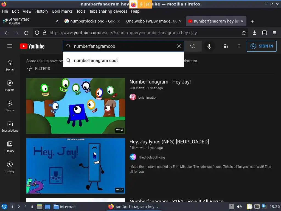Open History in sidebar
The height and width of the screenshot is (211, 281).
10,167
